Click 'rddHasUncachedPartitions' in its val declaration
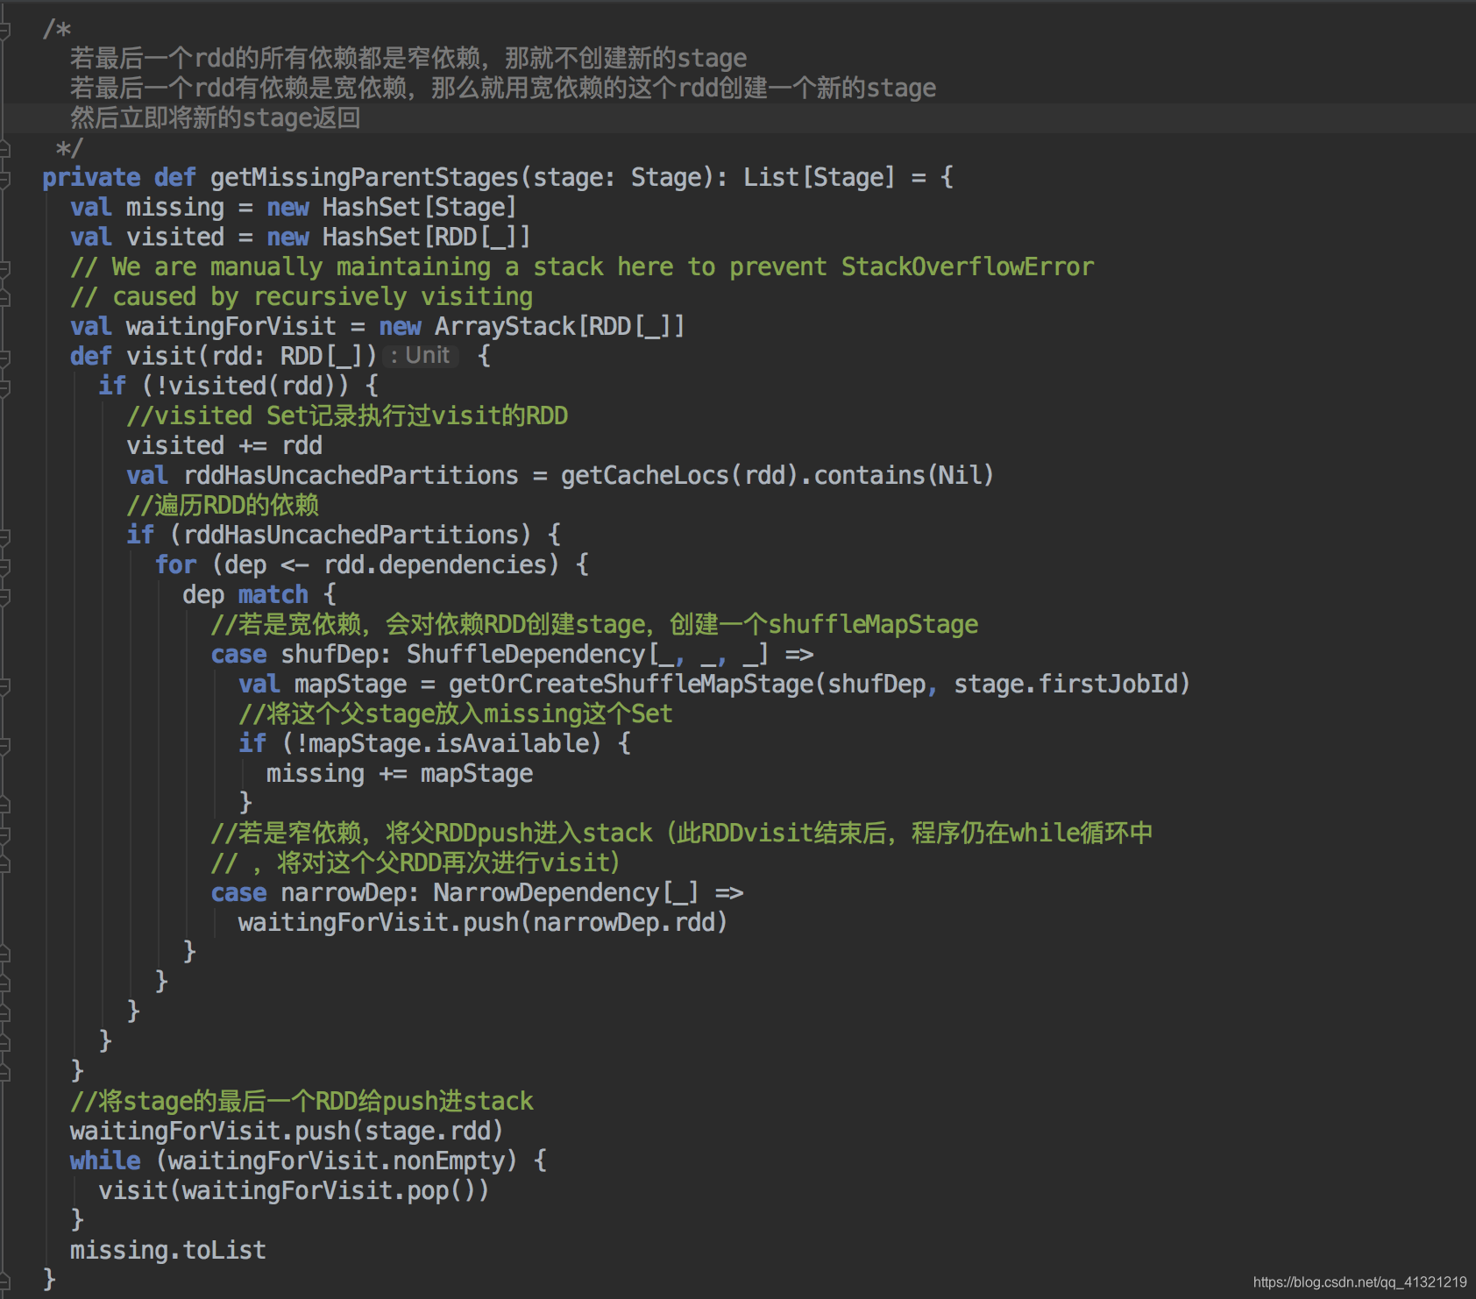 (x=351, y=476)
